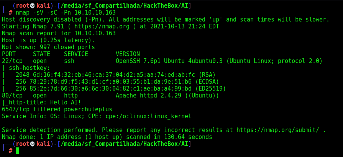Screen dimensions: 343x157
Task: Click the ECDSA hostkey fingerprint line
Action: pos(117,82)
